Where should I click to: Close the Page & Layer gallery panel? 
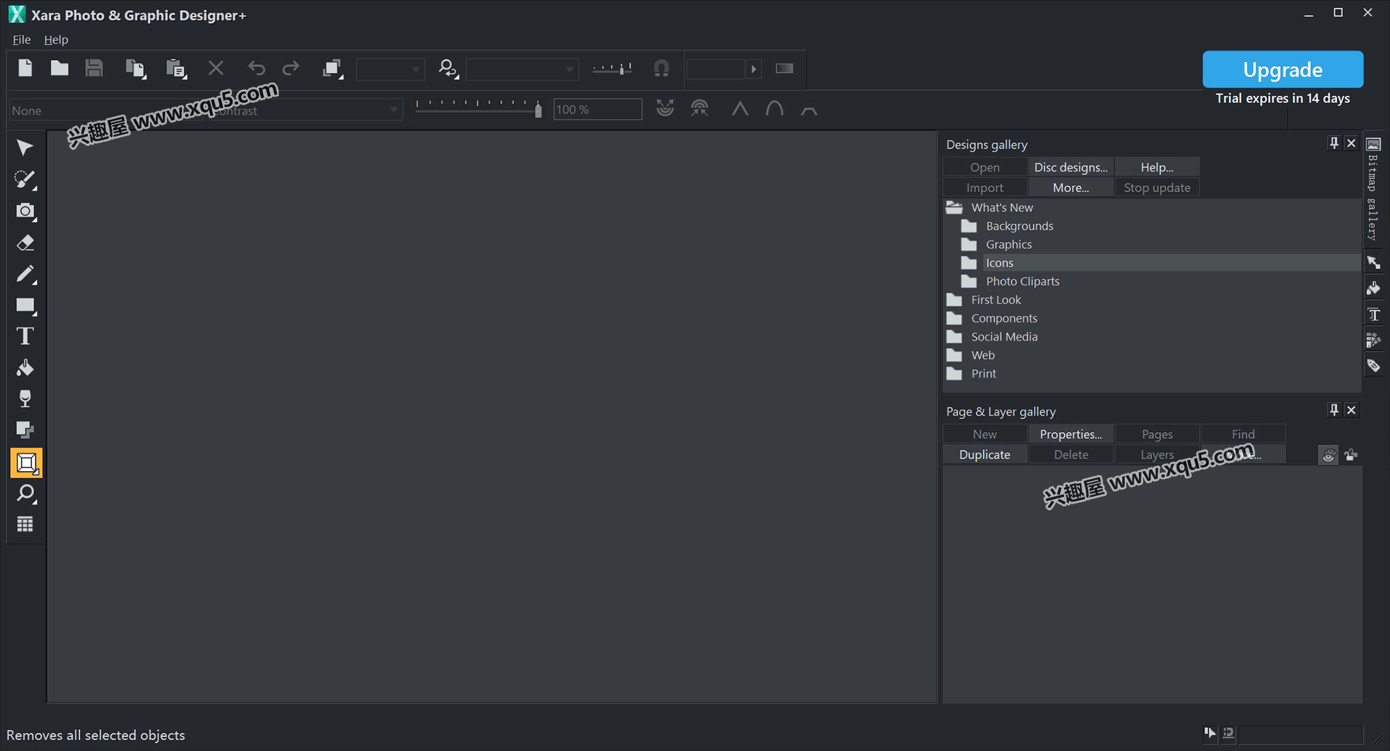tap(1351, 410)
